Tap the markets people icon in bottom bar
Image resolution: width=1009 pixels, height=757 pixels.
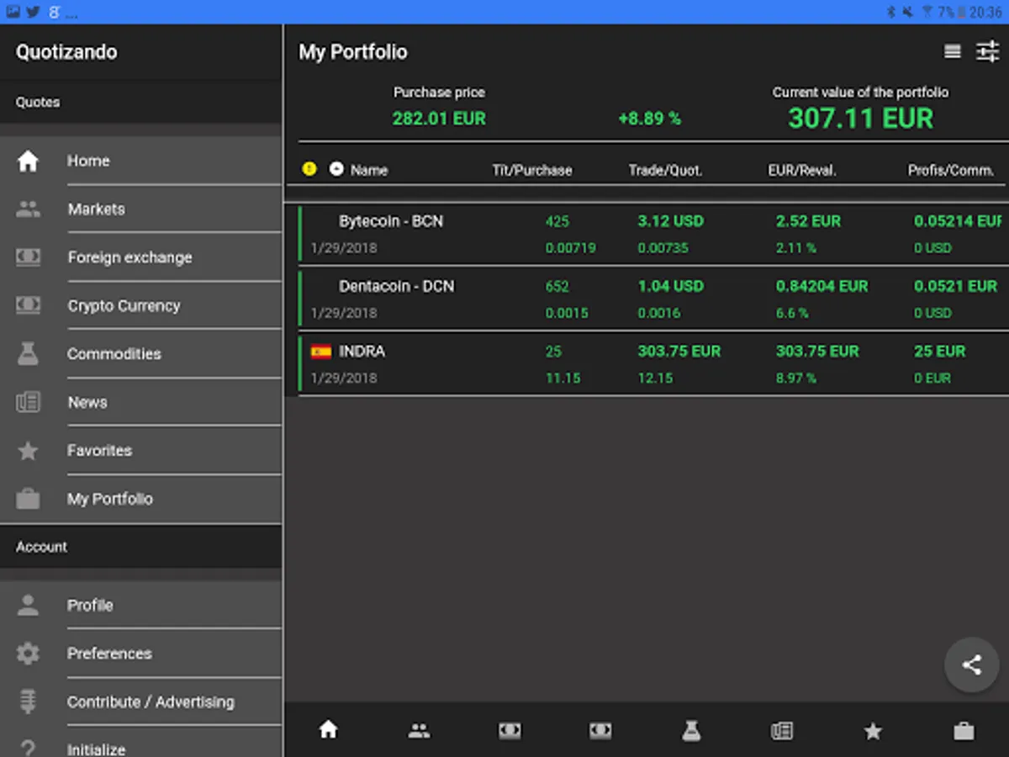pyautogui.click(x=419, y=731)
